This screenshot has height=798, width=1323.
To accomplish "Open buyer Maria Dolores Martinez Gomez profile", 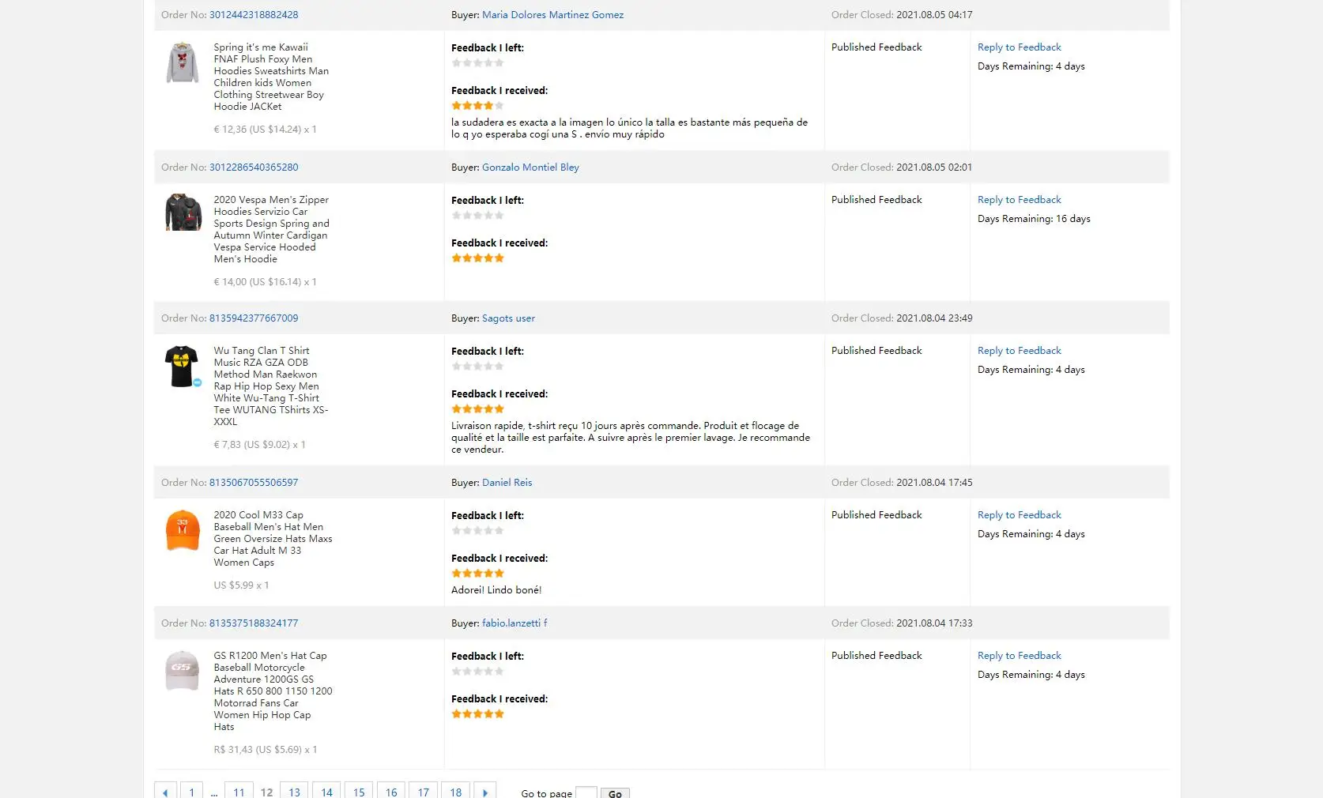I will [552, 15].
